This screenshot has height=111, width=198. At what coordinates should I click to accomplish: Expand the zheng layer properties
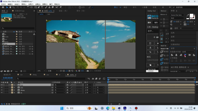coord(10,90)
